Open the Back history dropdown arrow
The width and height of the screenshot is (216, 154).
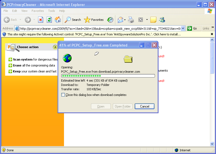click(x=21, y=20)
